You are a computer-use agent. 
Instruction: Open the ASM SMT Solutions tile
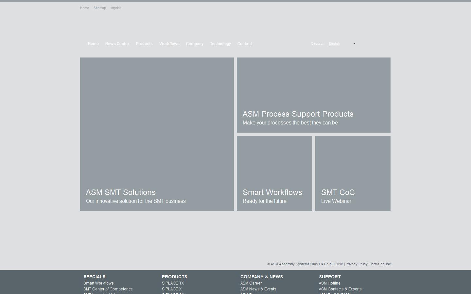[x=157, y=134]
